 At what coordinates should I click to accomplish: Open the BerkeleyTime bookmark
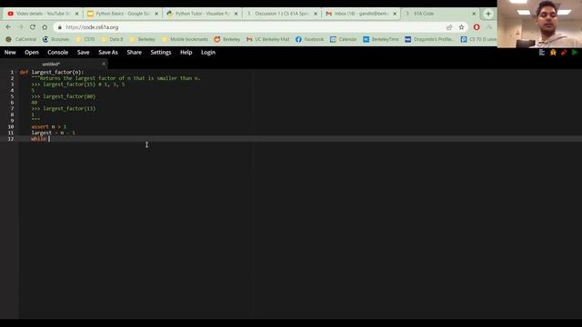click(381, 39)
